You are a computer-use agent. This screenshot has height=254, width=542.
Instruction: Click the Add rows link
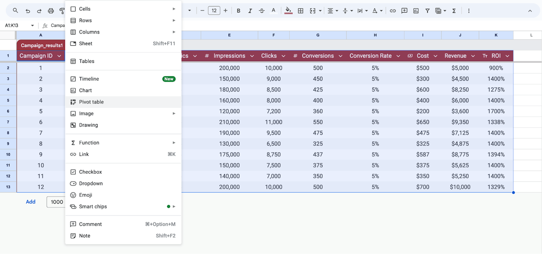(31, 202)
